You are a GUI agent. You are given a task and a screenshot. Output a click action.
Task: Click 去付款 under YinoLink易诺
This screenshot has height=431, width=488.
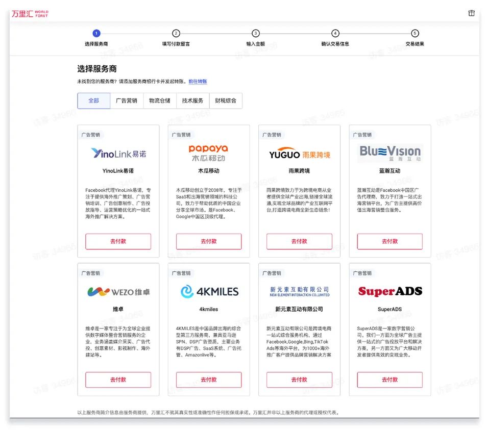(118, 241)
